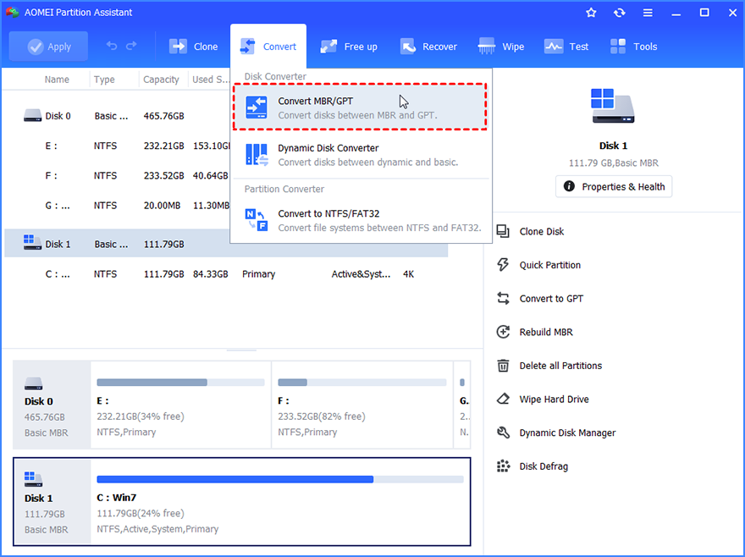Viewport: 745px width, 557px height.
Task: Click the Convert MBR/GPT icon
Action: tap(257, 108)
